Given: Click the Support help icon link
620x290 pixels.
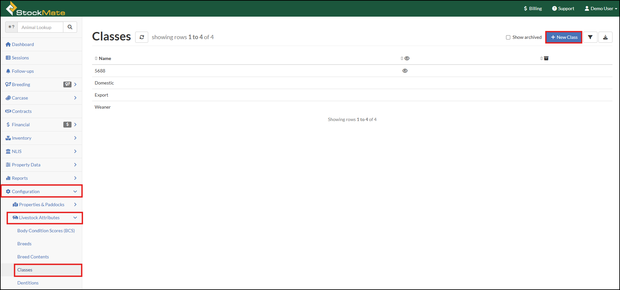Looking at the screenshot, I should (x=563, y=8).
